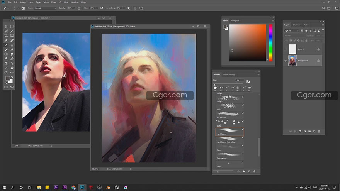The width and height of the screenshot is (340, 191).
Task: Click the rainbow hue slider in Color panel
Action: (270, 43)
